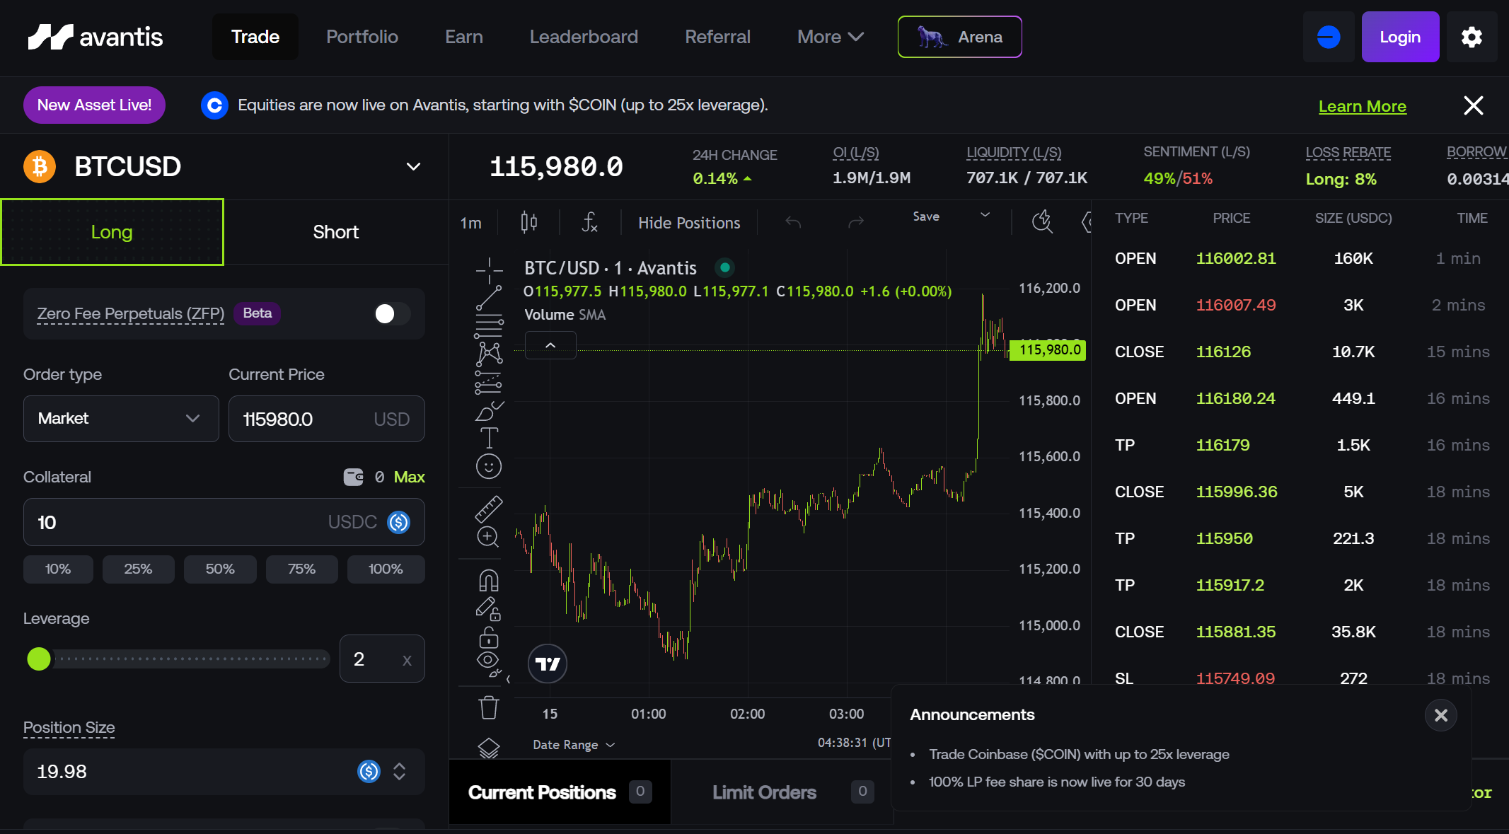Select the ruler measure tool
Image resolution: width=1509 pixels, height=834 pixels.
[488, 509]
